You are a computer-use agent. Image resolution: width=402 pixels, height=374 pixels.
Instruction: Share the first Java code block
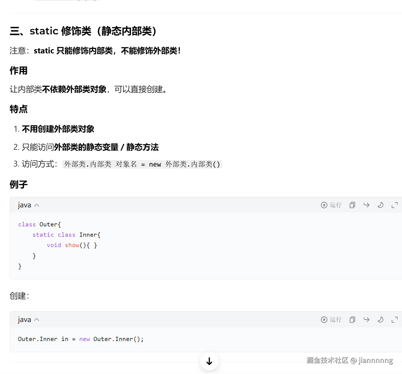366,205
